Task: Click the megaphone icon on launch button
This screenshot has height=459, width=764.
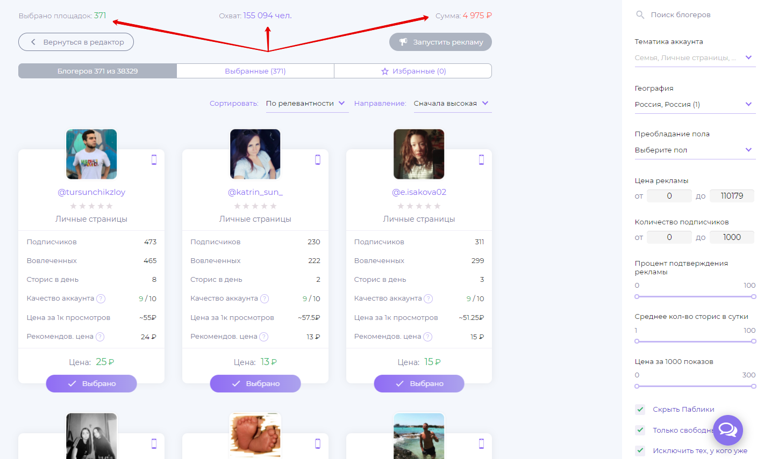Action: (403, 42)
